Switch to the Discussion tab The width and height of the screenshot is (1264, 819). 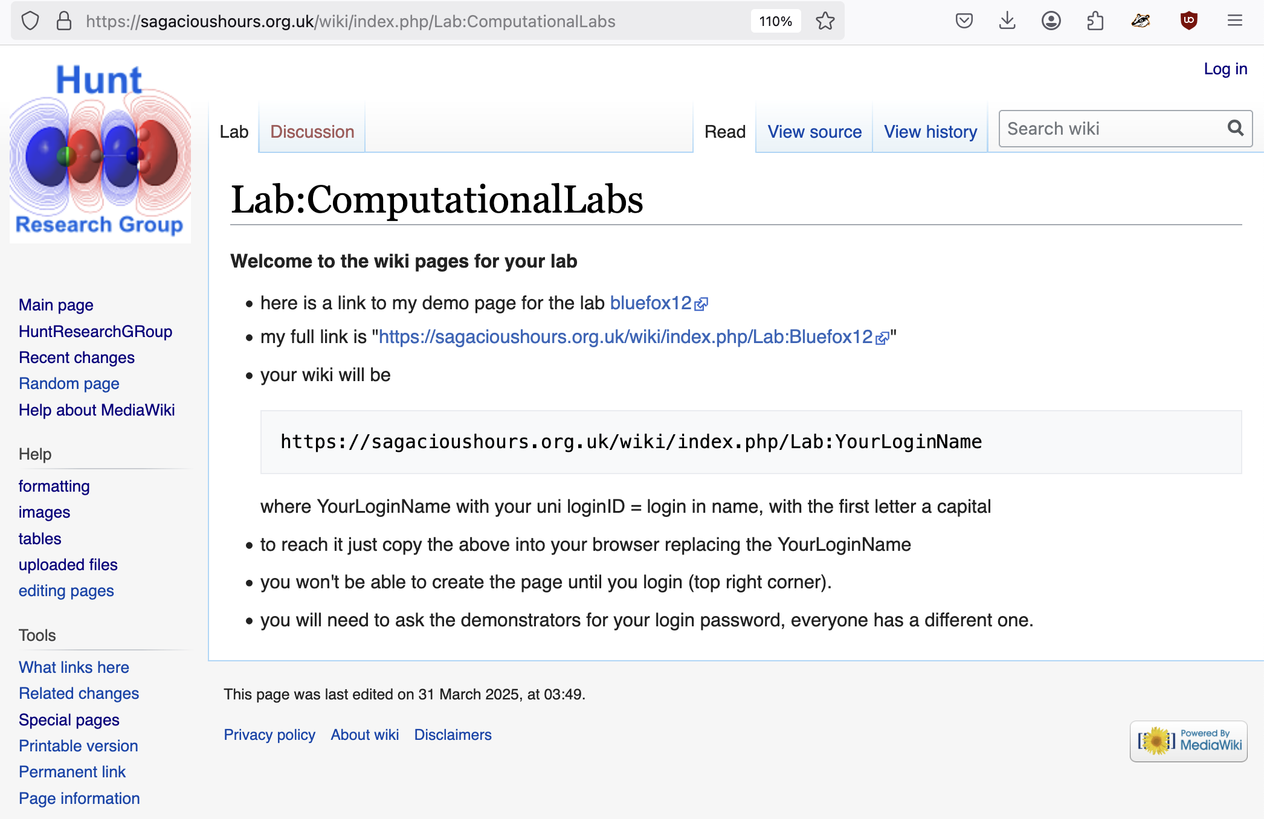tap(312, 132)
